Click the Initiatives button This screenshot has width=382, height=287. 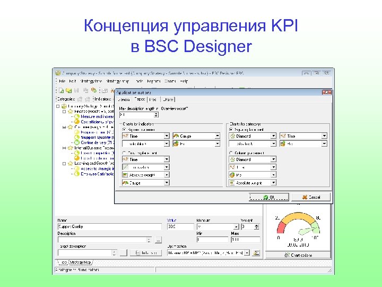(146, 253)
